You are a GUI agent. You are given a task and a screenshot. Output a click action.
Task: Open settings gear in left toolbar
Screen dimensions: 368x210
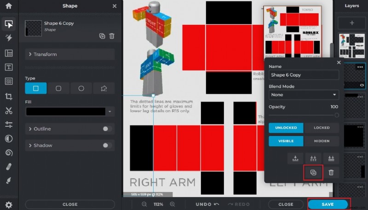(9, 205)
